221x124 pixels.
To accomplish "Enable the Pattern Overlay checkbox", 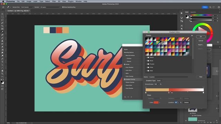I will [125, 82].
